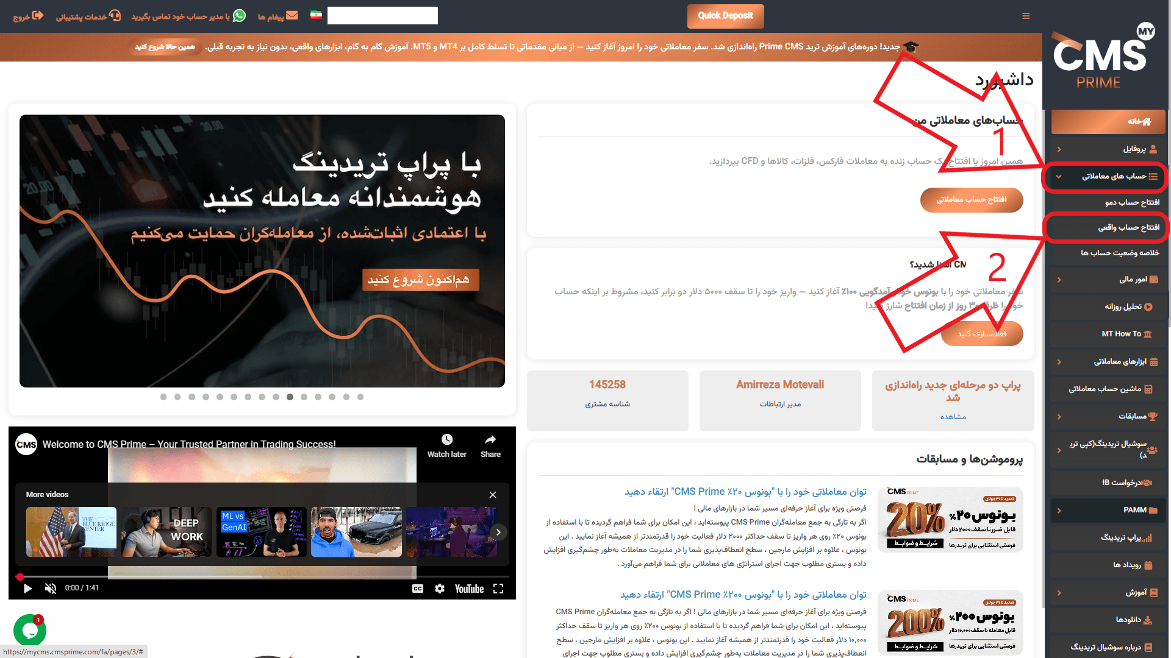Expand the آموزش sidebar menu
The width and height of the screenshot is (1171, 658).
[1108, 593]
